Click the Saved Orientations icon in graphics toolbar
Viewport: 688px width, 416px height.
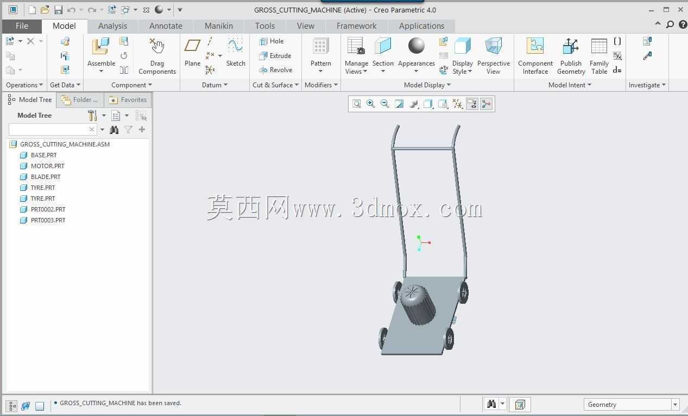(x=443, y=104)
